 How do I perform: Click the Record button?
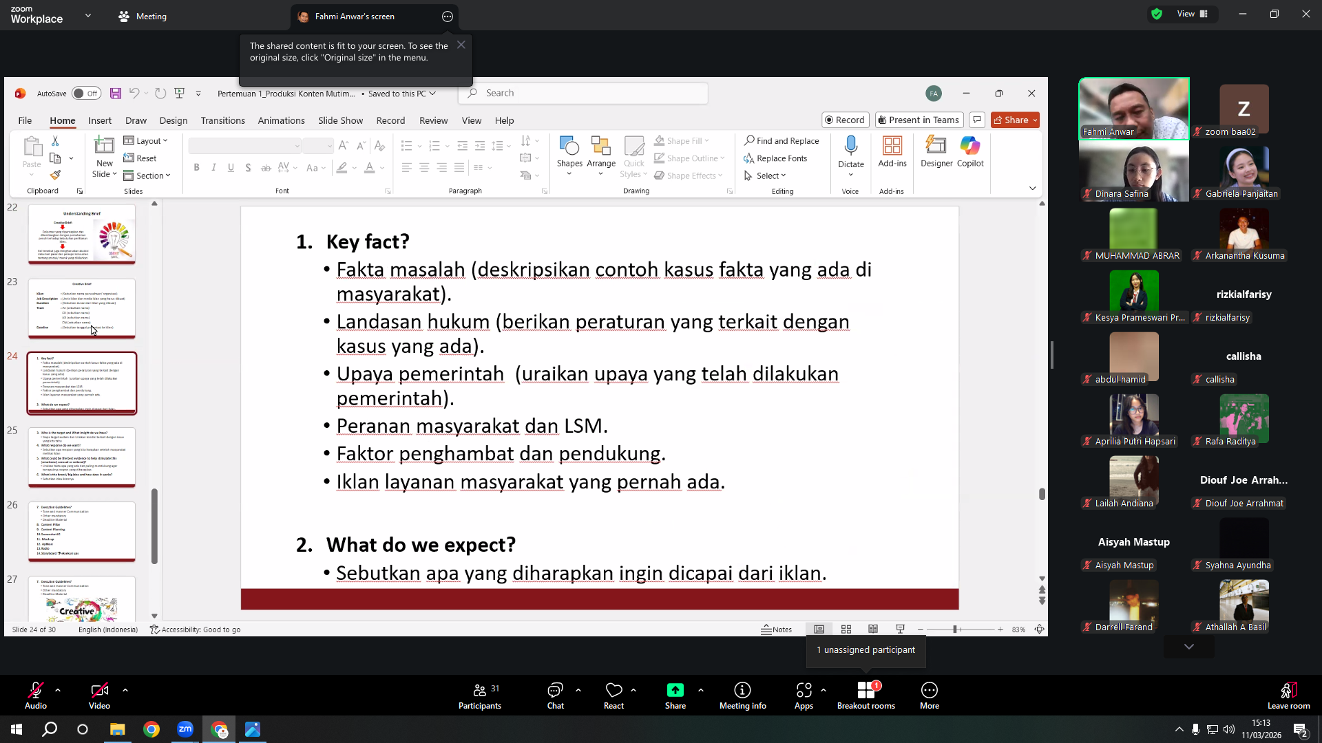[845, 120]
